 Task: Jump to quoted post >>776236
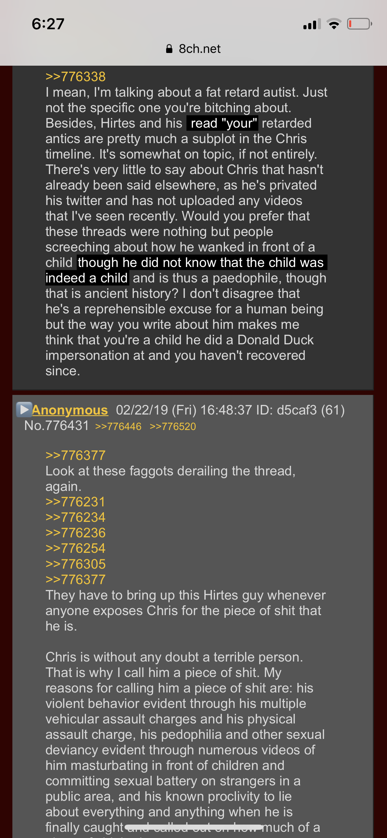75,533
